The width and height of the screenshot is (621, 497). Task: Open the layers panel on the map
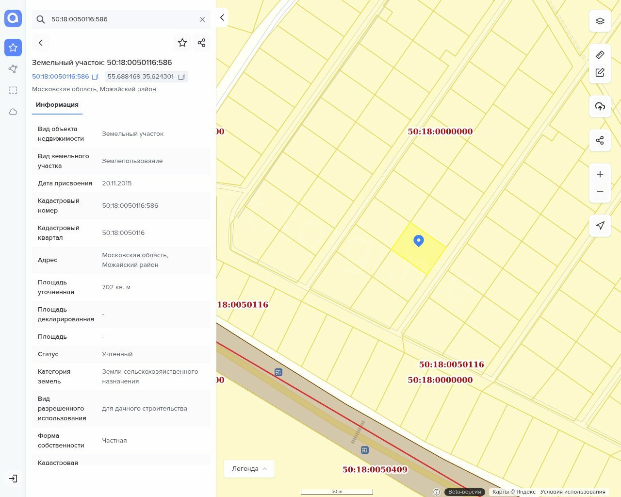pos(600,21)
